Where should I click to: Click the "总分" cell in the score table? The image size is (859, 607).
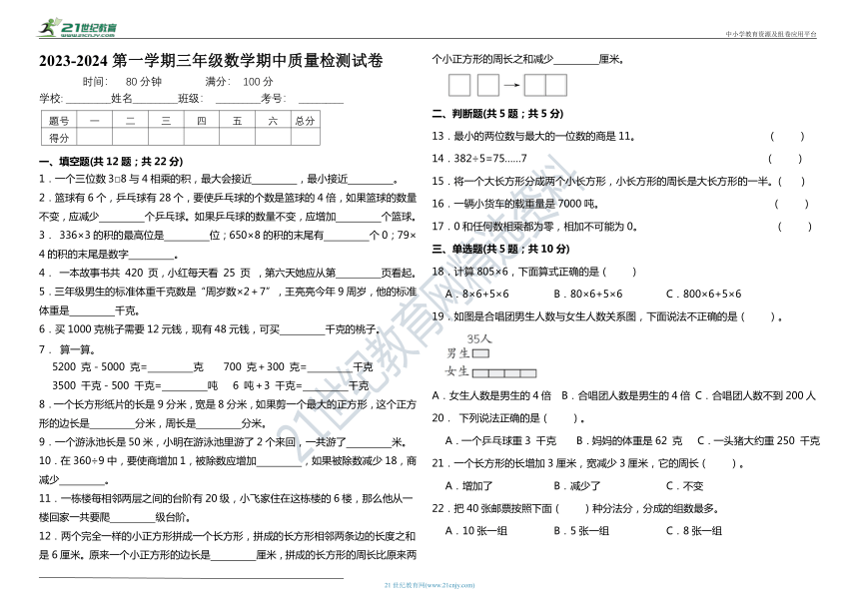point(305,121)
